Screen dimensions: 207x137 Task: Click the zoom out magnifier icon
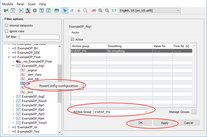click(x=107, y=11)
